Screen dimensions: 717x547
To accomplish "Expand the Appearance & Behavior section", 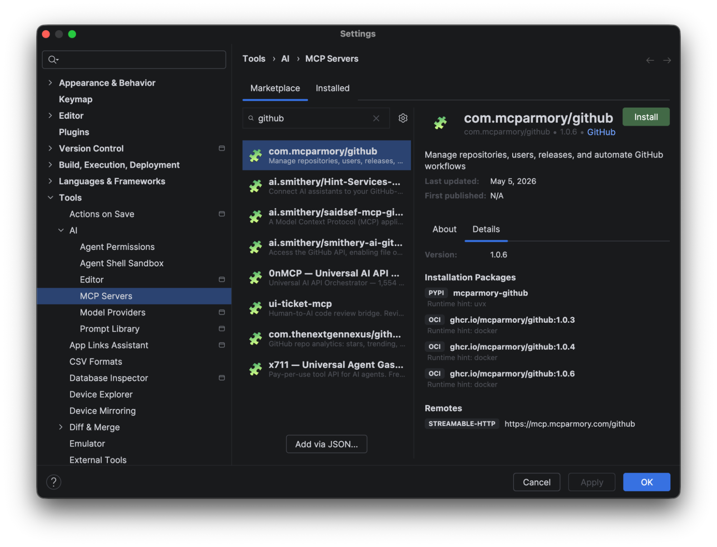I will 50,83.
